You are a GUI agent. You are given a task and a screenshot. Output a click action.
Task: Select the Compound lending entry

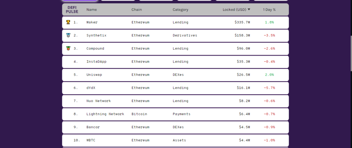click(x=175, y=48)
